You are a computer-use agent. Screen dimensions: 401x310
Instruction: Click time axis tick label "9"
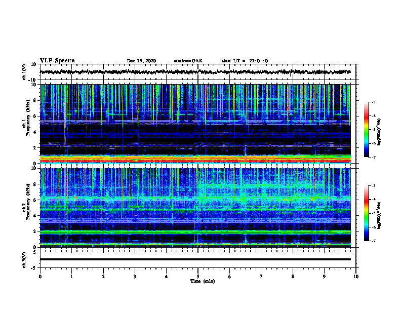[324, 277]
